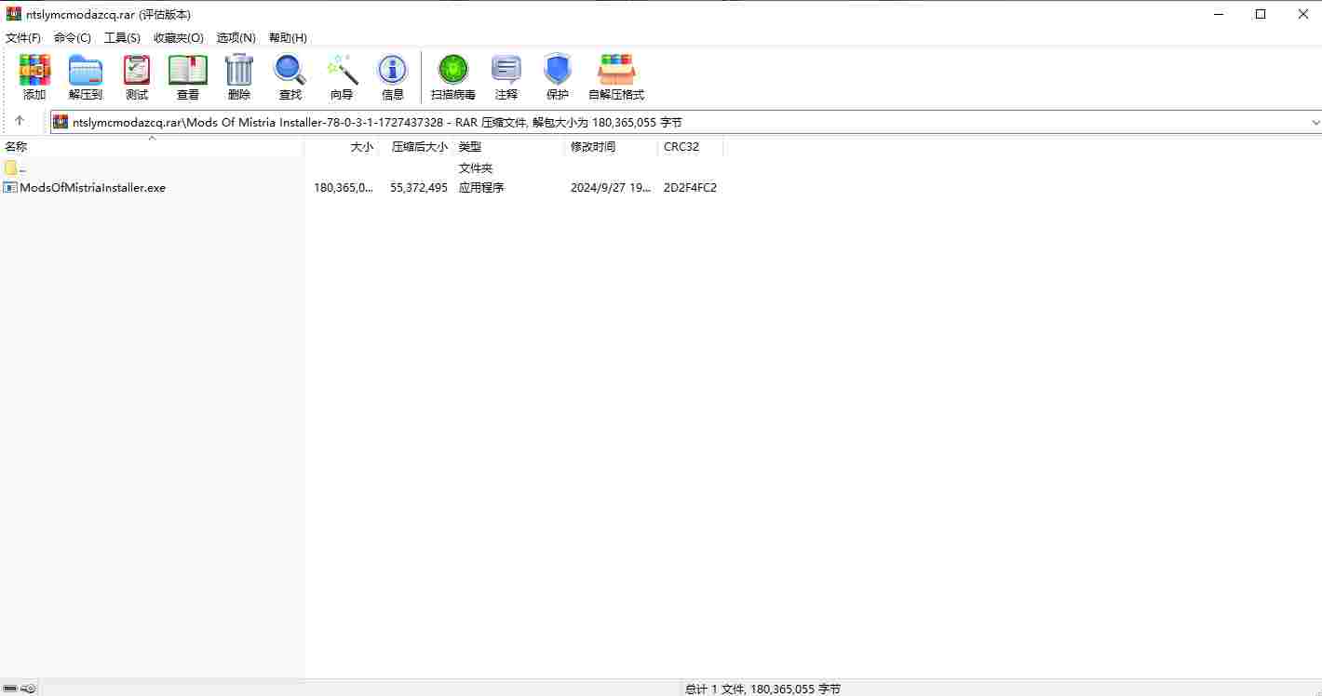
Task: Sort by the 压缩后大小 column header
Action: tap(415, 147)
